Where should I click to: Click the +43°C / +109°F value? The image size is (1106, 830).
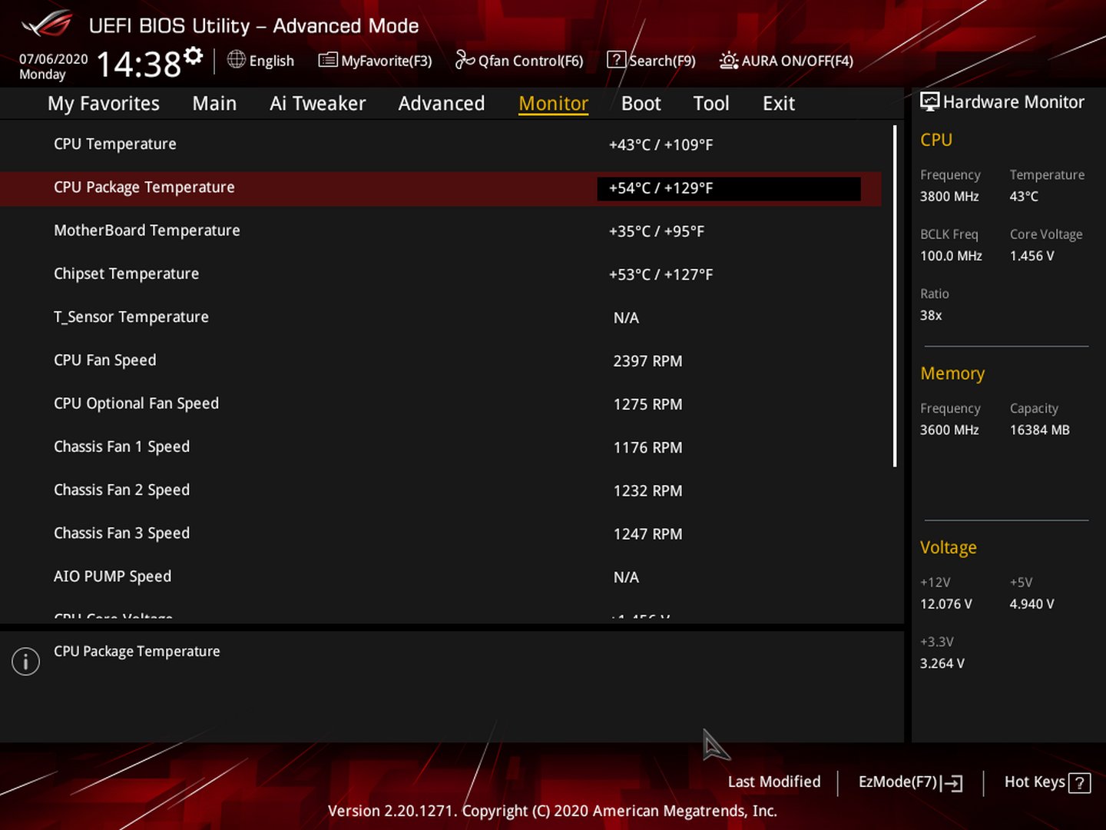[661, 144]
